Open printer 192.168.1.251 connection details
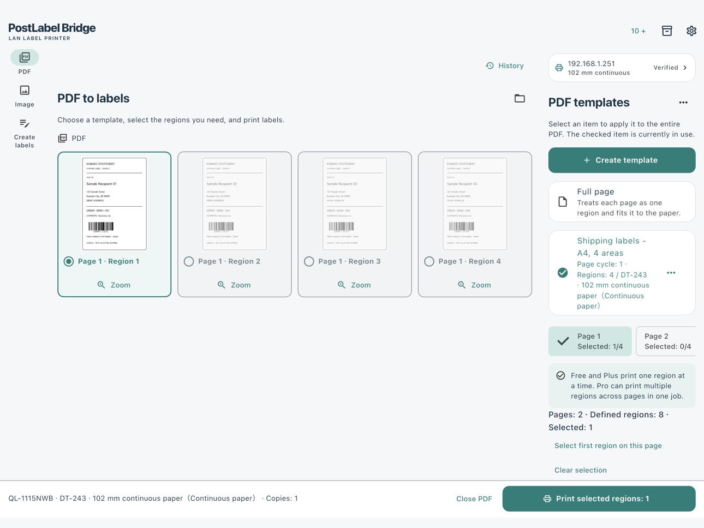The image size is (704, 528). (x=622, y=68)
